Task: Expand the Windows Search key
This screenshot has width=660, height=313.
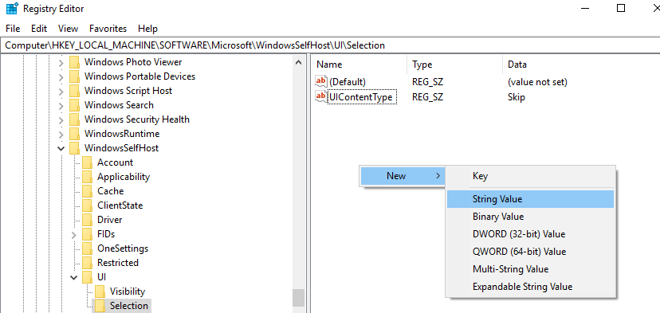Action: pyautogui.click(x=61, y=106)
